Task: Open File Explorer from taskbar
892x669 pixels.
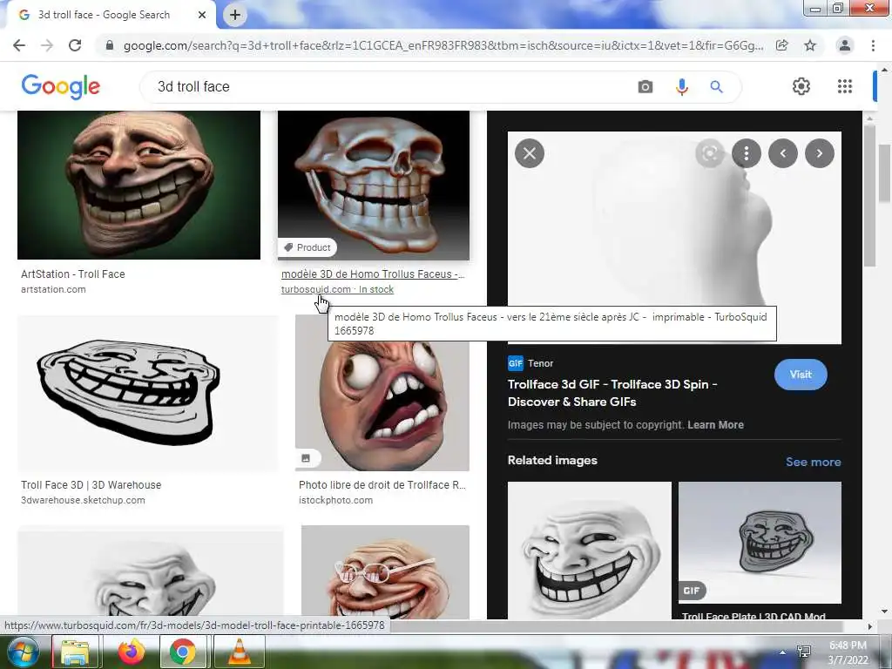Action: [75, 652]
